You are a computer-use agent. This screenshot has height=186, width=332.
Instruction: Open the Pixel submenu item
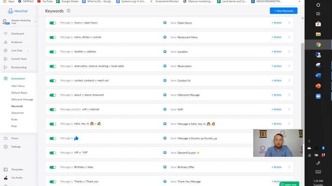pos(14,126)
